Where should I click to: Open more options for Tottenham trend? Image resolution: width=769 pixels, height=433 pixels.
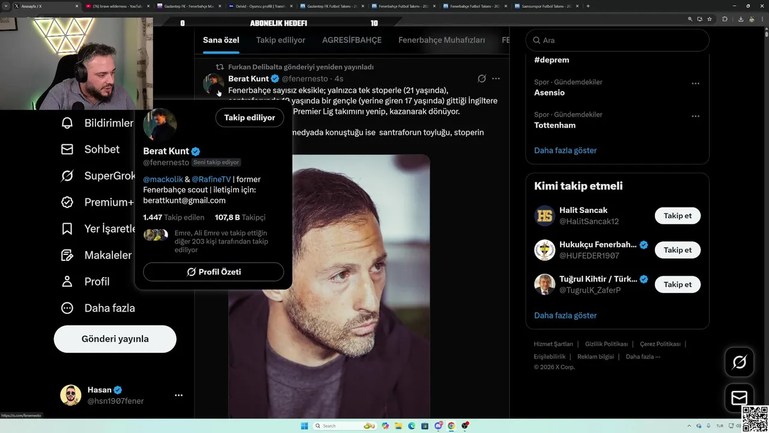[x=695, y=116]
